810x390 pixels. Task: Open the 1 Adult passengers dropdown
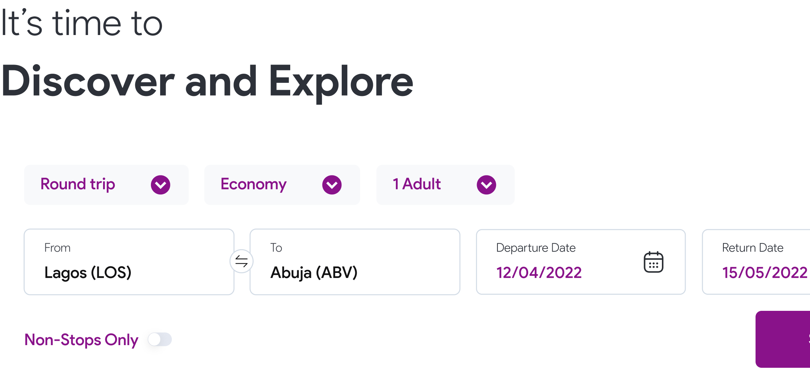[x=445, y=185]
